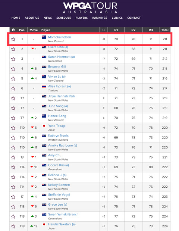Image resolution: width=179 pixels, height=231 pixels.
Task: Click the WPGA Tour Australasia logo
Action: pyautogui.click(x=90, y=8)
